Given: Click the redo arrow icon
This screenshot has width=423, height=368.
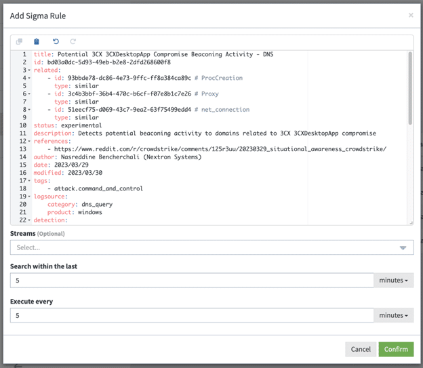Looking at the screenshot, I should point(73,42).
